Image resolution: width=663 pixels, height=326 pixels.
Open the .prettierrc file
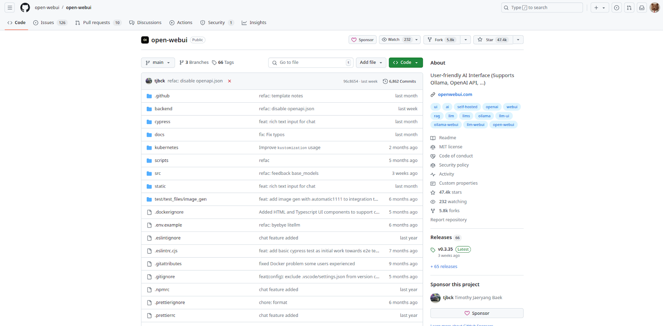click(165, 315)
